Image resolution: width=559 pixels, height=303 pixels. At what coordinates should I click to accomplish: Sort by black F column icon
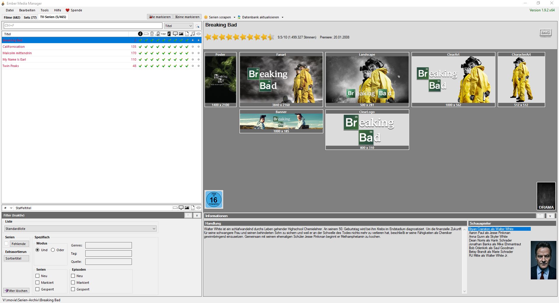click(x=169, y=34)
